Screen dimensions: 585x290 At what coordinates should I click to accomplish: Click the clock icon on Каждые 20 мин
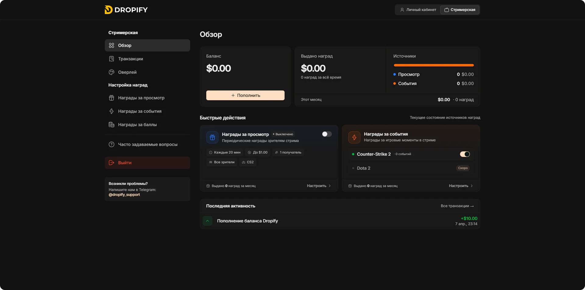(x=211, y=152)
